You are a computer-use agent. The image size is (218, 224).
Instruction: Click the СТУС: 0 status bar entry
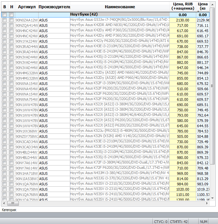pyautogui.click(x=161, y=222)
